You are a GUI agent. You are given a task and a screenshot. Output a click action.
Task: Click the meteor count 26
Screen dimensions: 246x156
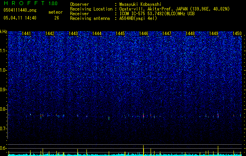point(57,18)
